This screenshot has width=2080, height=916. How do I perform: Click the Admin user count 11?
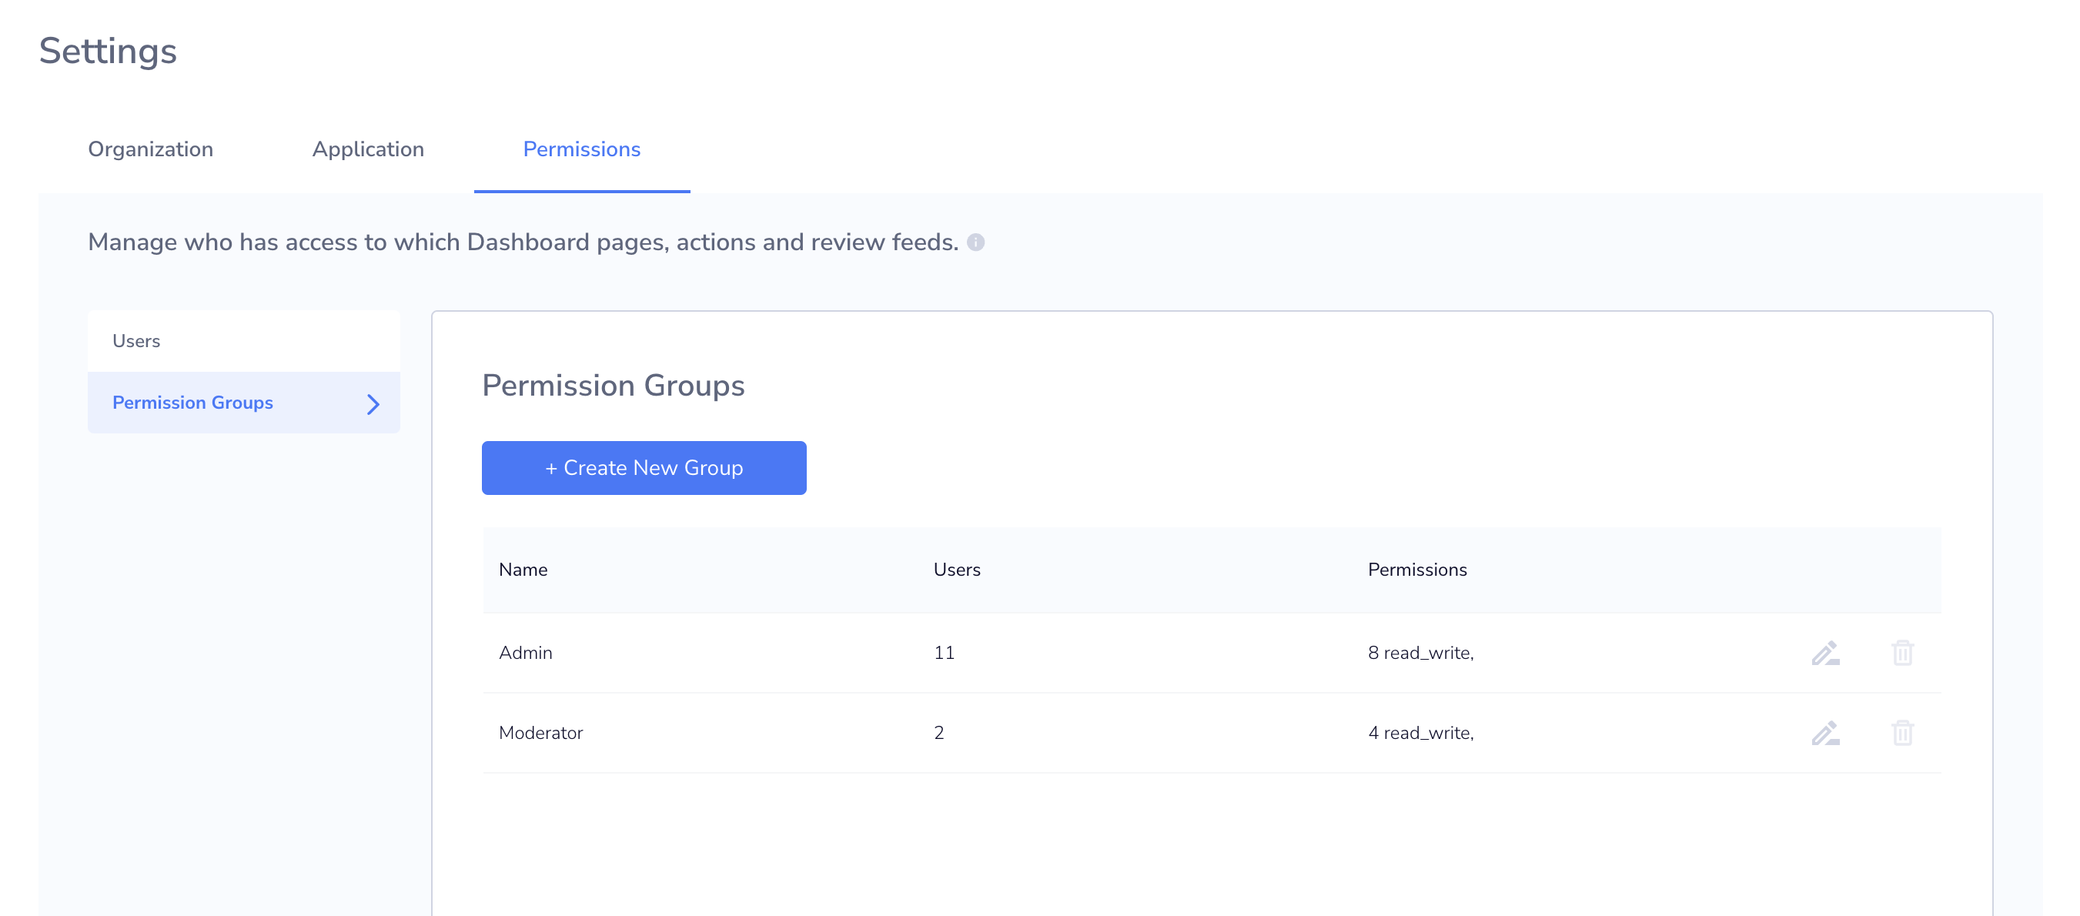[x=943, y=652]
